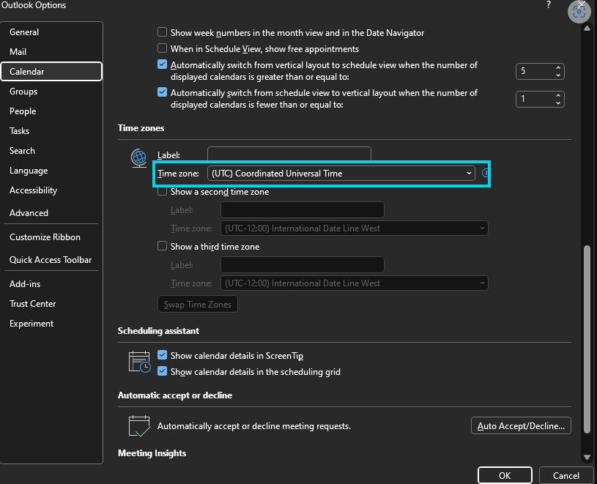Click the second time zone Label field

click(x=303, y=210)
